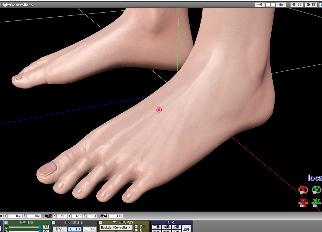Enable the 影 shadow checkbox
Viewport: 322px width, 232px height.
(x=136, y=230)
